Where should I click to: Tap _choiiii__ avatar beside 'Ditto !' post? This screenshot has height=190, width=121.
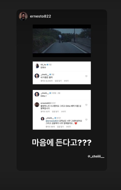point(37,94)
